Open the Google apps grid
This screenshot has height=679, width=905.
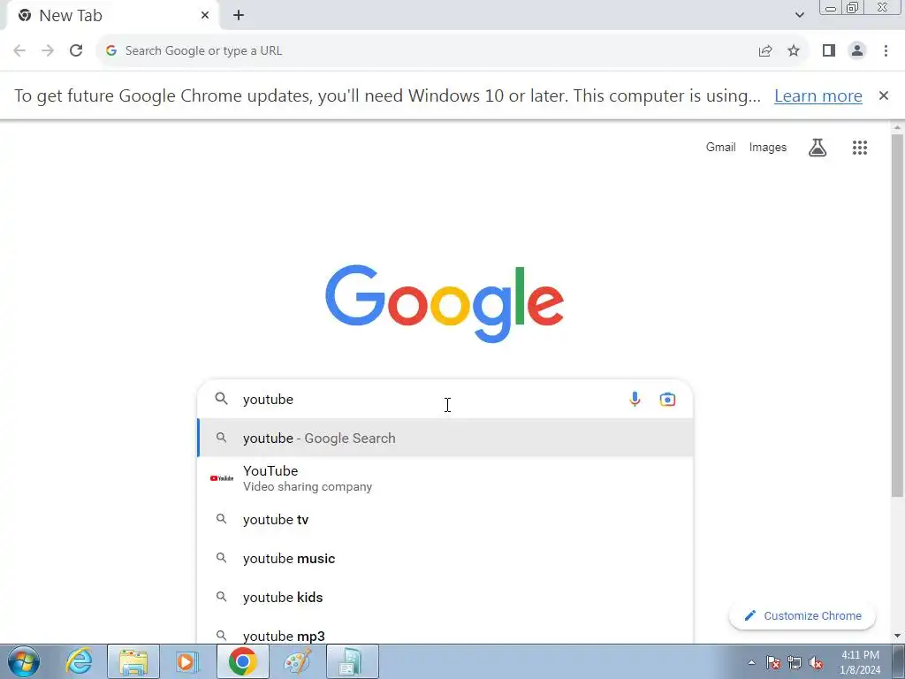tap(859, 148)
